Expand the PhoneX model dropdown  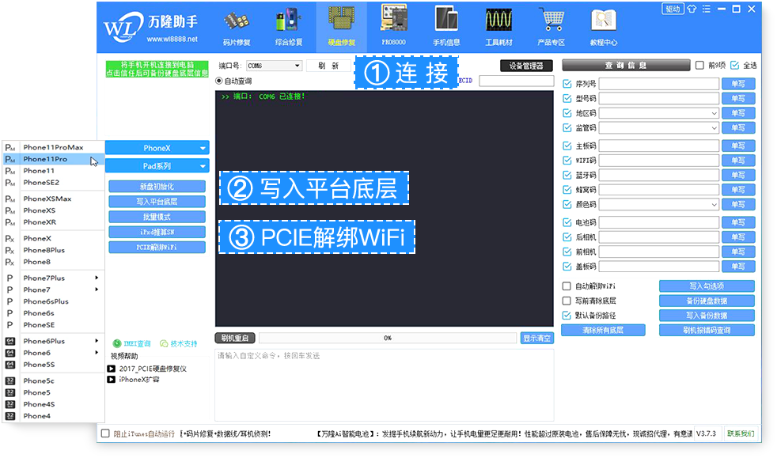pos(157,148)
